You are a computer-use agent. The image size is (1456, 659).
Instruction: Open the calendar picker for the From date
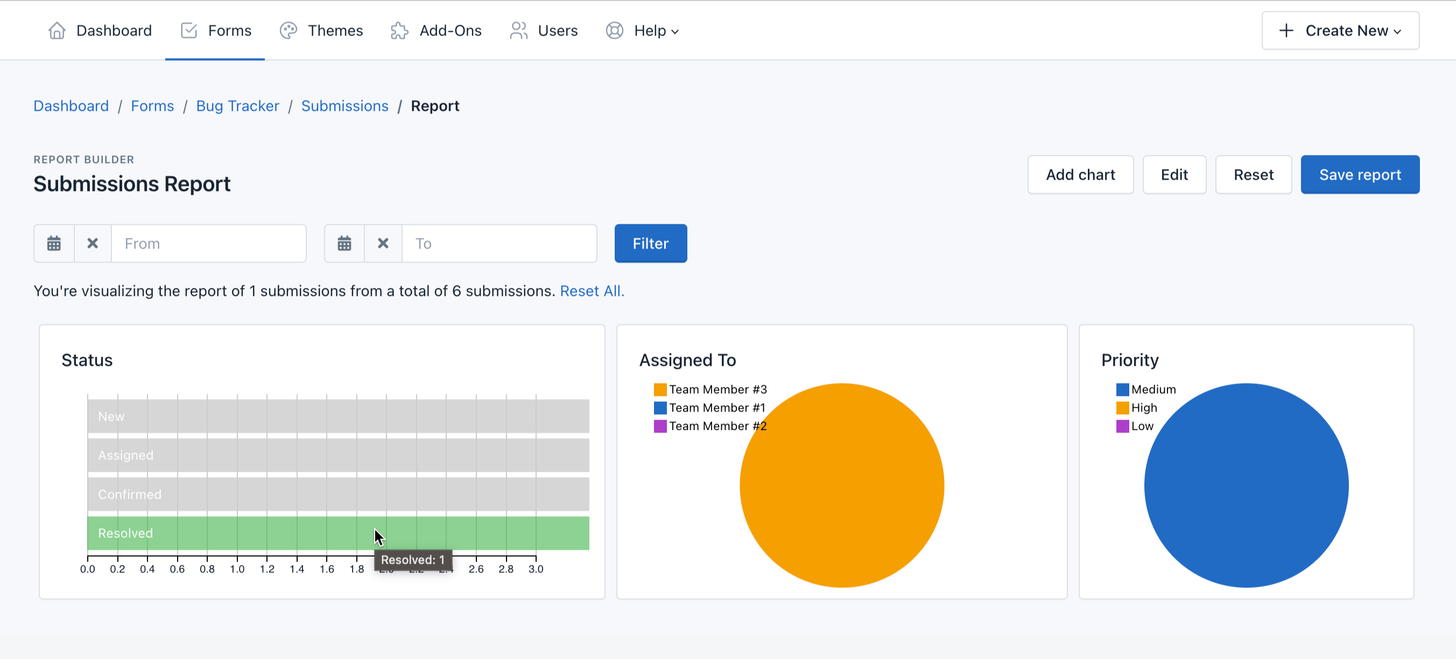point(54,243)
